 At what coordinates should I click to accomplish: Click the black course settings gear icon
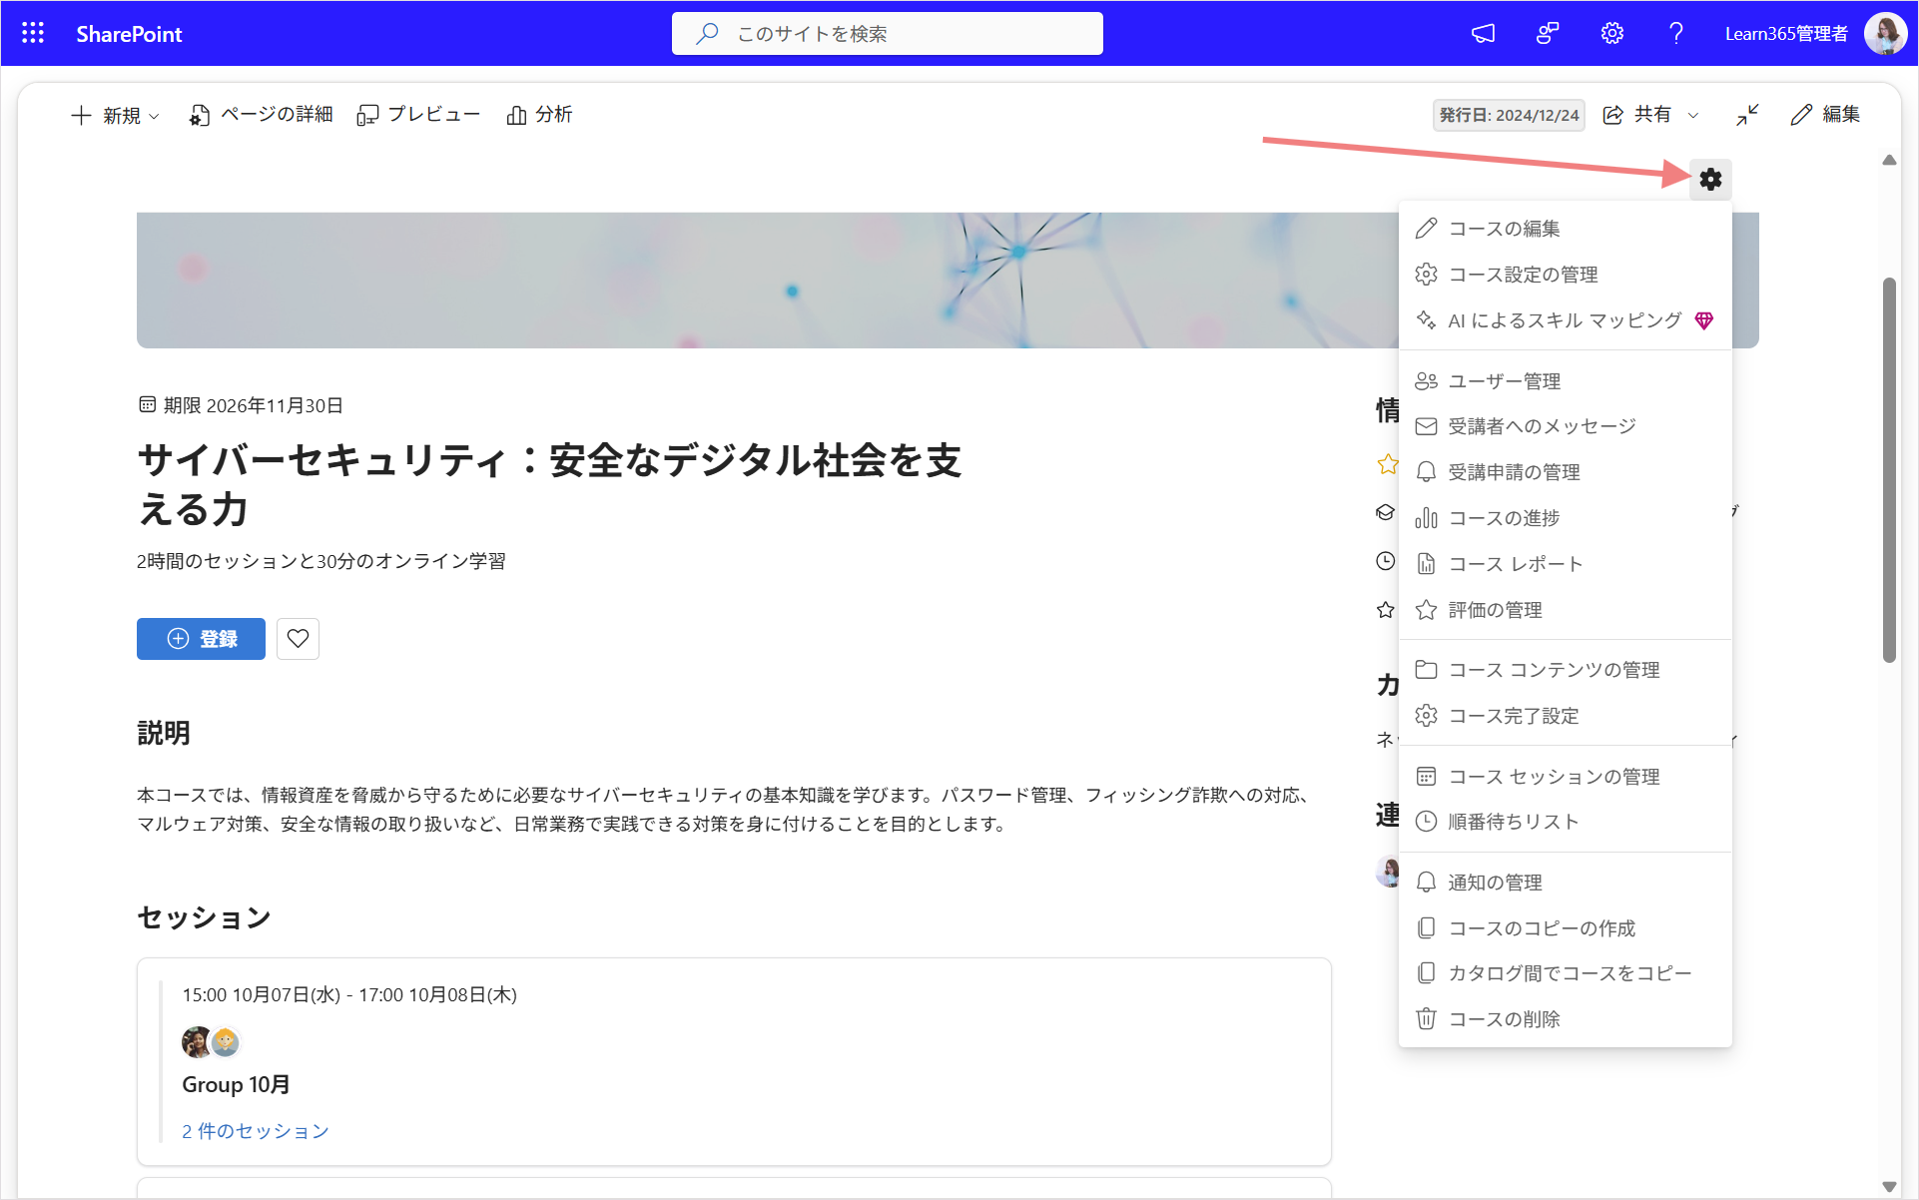[1710, 179]
